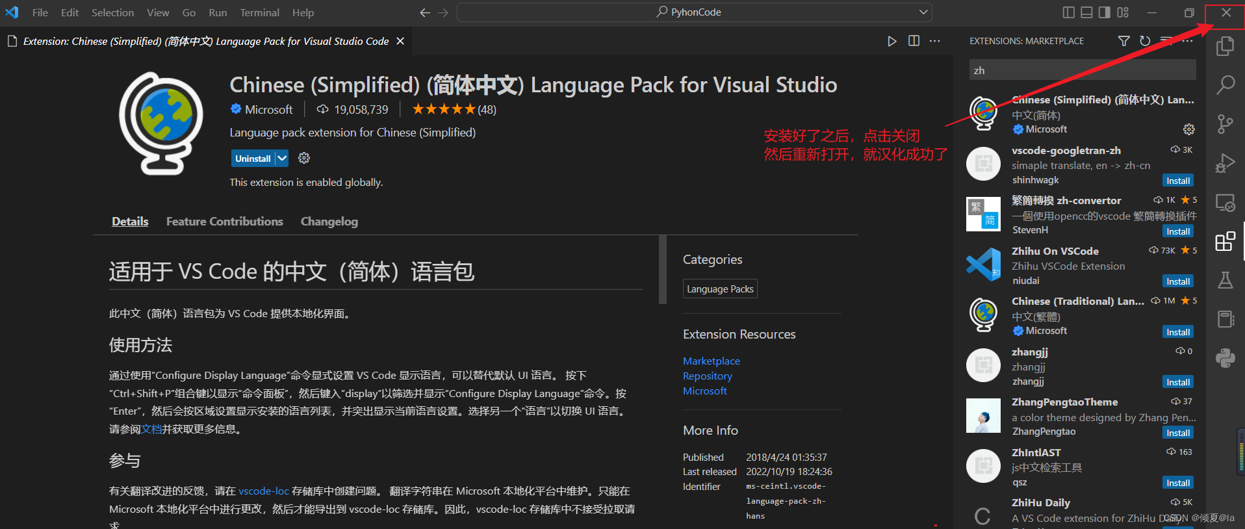
Task: Open manage gear on Chinese (Simplified) list item
Action: pyautogui.click(x=1188, y=129)
